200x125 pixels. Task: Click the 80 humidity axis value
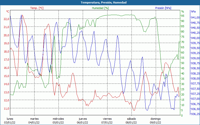pyautogui.click(x=183, y=31)
